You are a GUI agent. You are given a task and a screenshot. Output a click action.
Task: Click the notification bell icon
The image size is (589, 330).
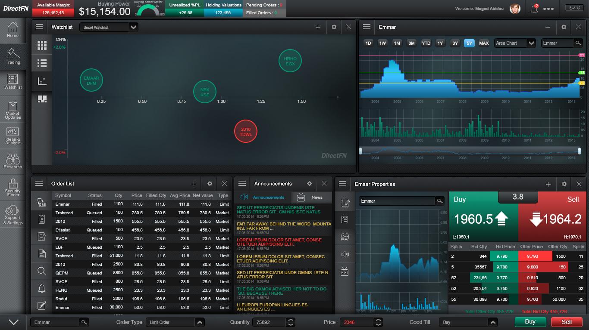pos(534,9)
